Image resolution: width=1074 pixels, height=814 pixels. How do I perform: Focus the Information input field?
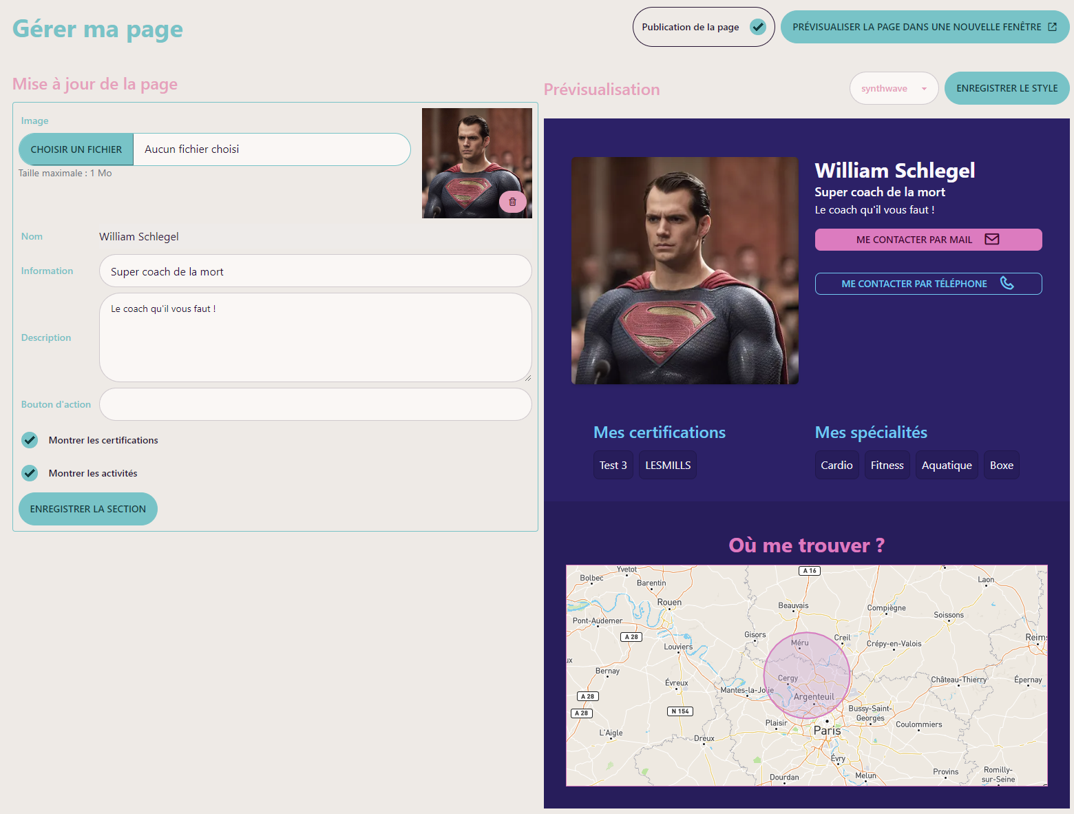pos(315,271)
